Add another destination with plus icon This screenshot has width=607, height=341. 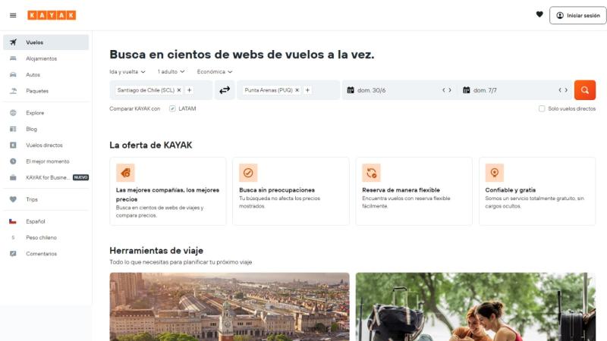click(307, 90)
